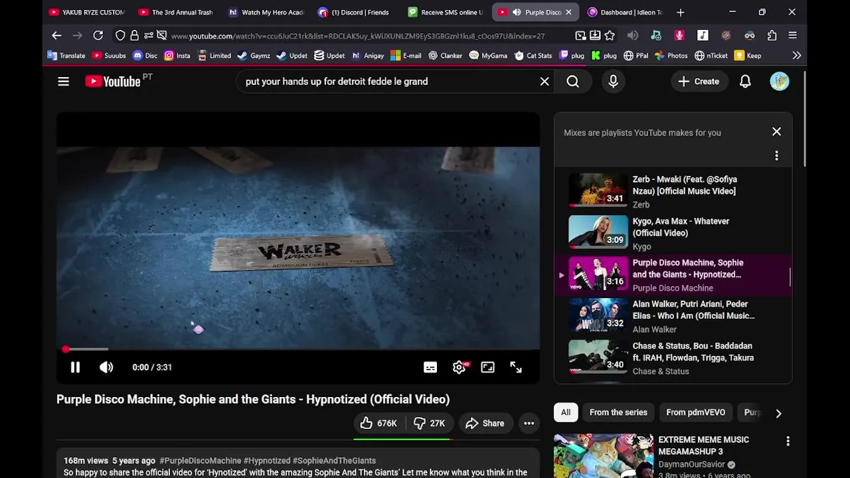Open options for Extreme Meme Music Megamashup
850x478 pixels.
click(x=788, y=441)
